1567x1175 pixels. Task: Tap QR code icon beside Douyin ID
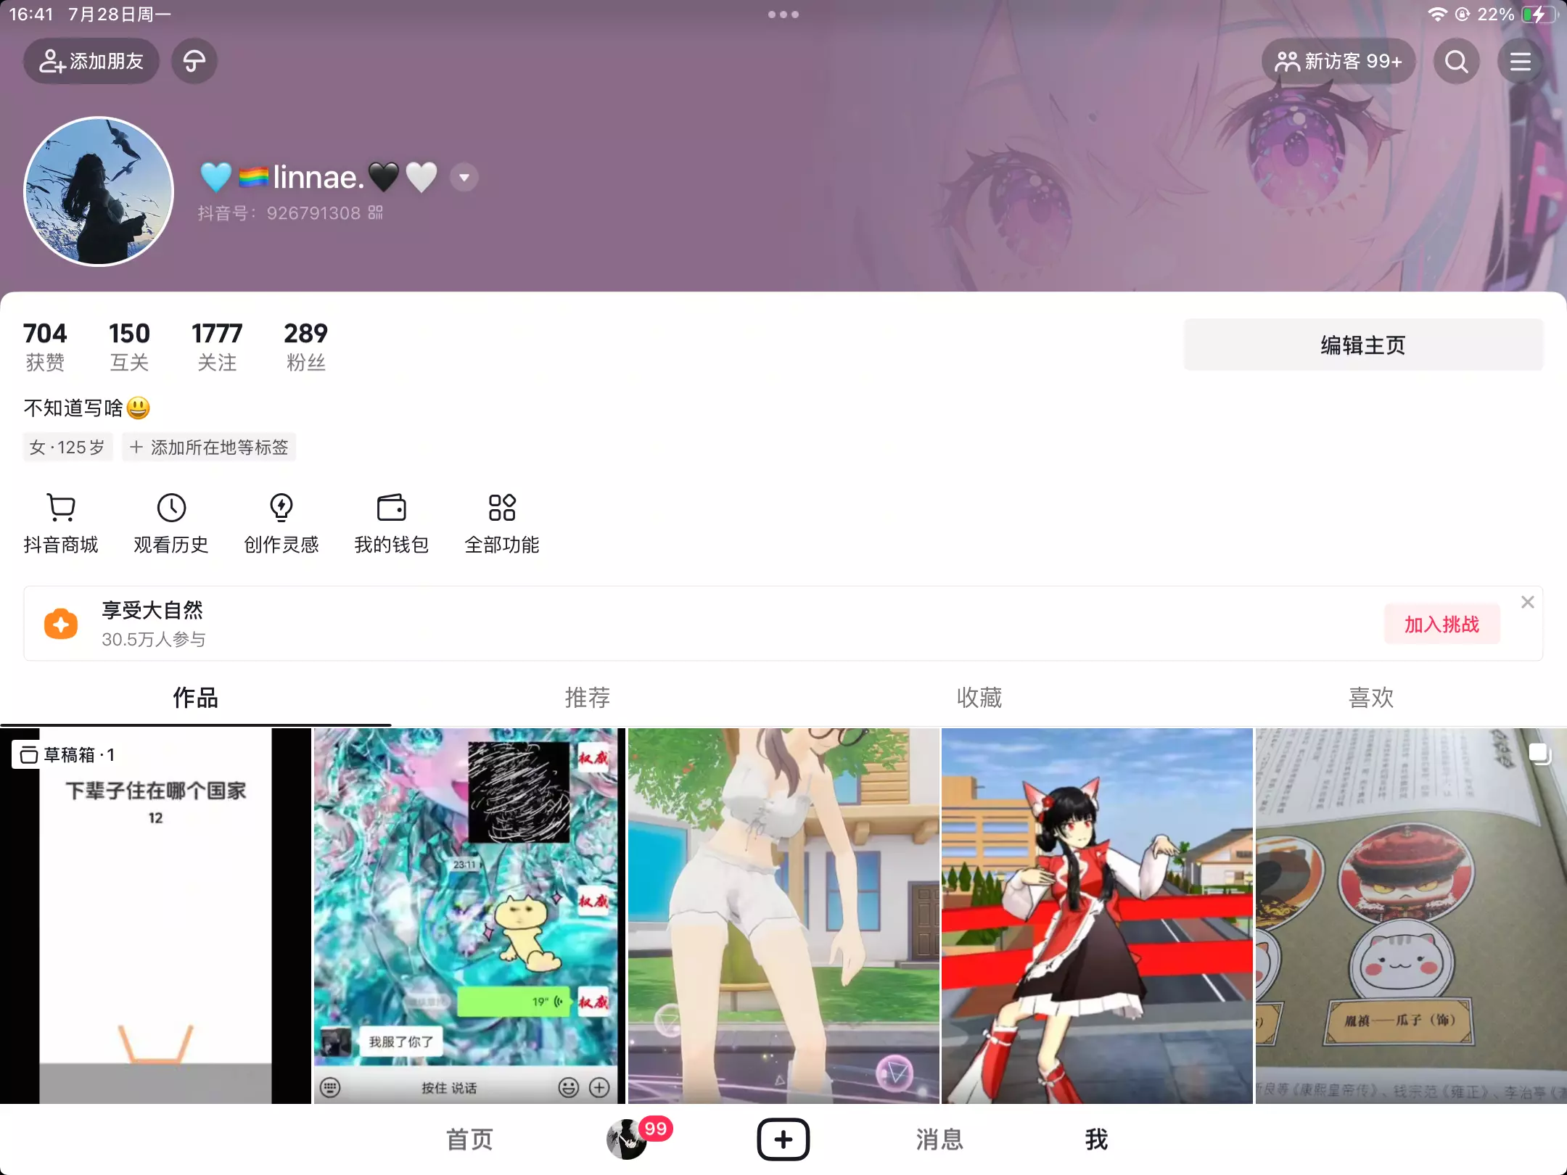(x=375, y=213)
